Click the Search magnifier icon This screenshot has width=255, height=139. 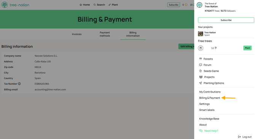click(94, 5)
